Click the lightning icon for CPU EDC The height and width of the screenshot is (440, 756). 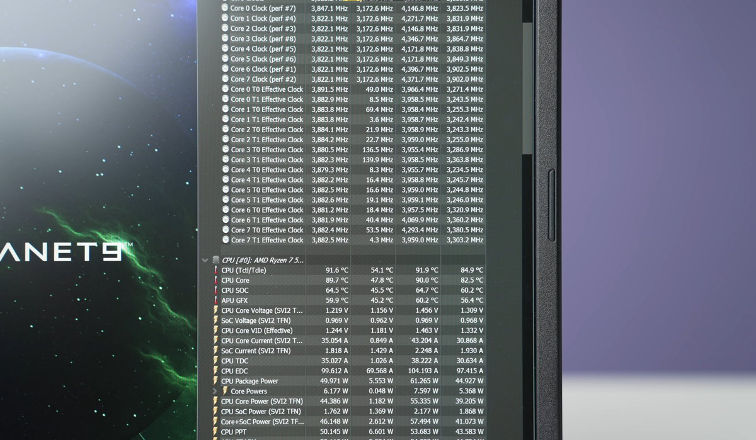pyautogui.click(x=215, y=371)
